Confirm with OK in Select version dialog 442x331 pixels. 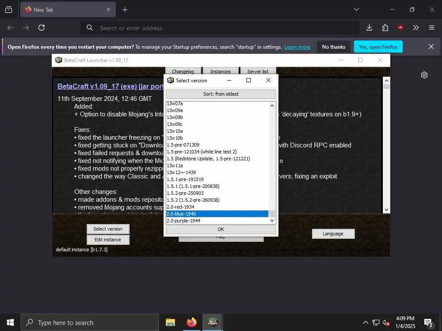click(x=221, y=229)
